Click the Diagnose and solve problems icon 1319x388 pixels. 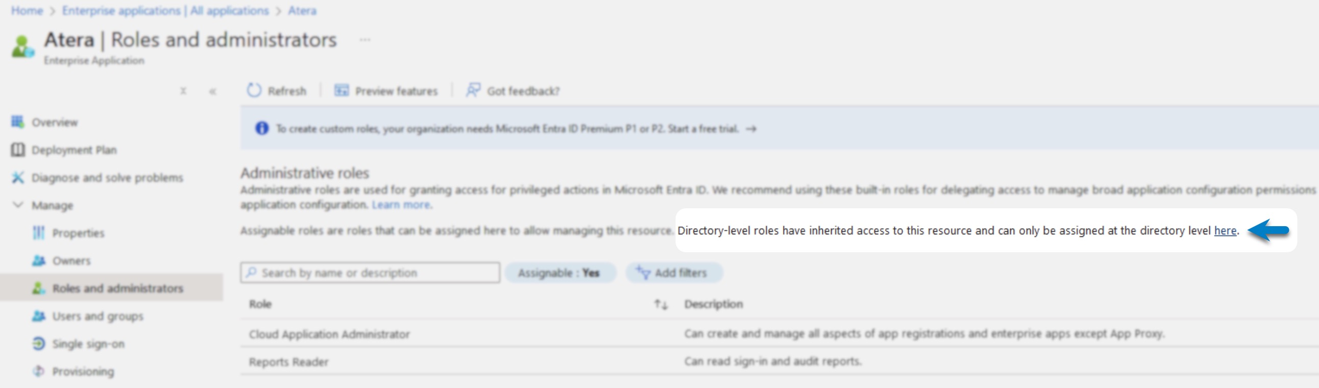coord(18,177)
